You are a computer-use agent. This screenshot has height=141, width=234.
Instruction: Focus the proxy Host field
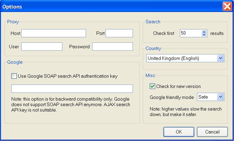pos(53,33)
